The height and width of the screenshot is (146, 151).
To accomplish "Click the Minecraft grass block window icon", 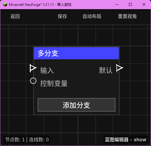I will click(5, 4).
